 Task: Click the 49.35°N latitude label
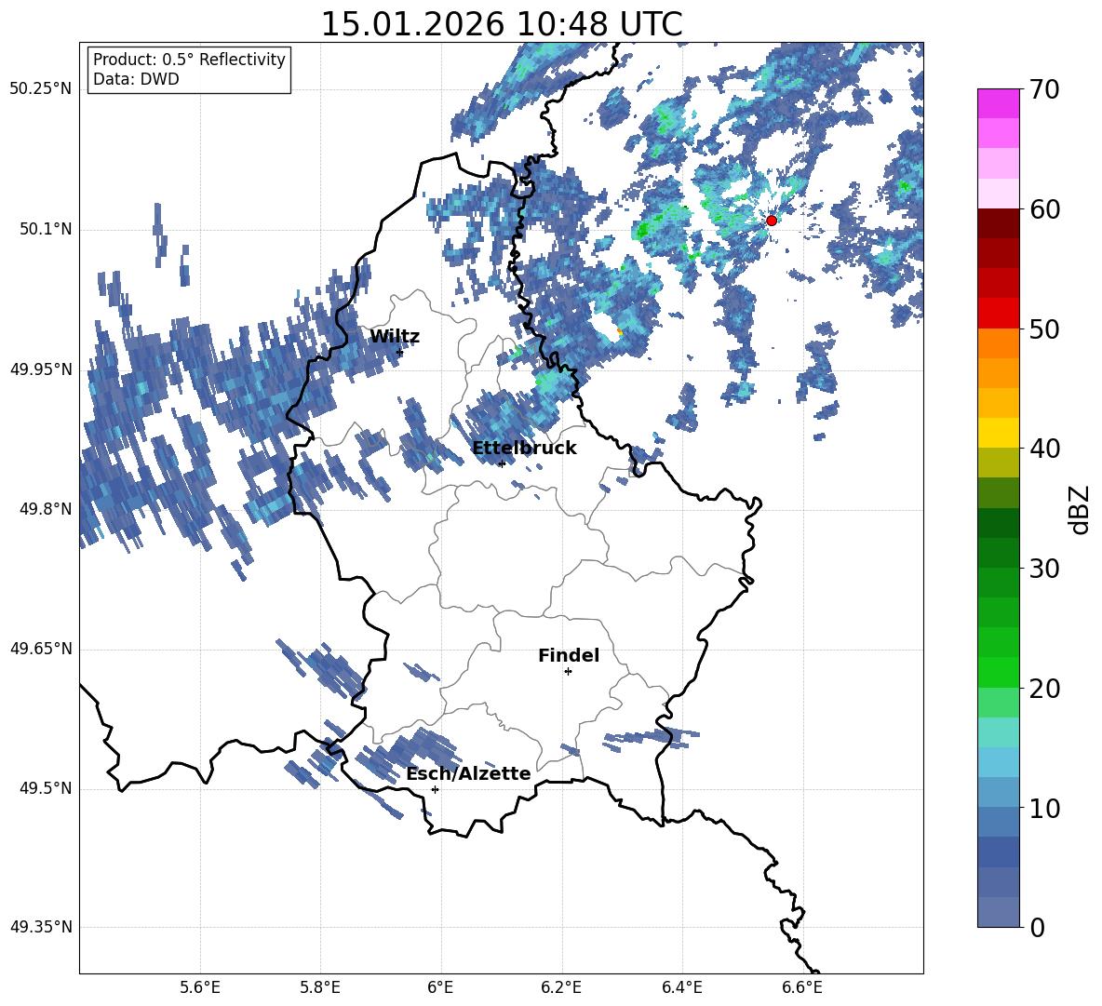(41, 927)
